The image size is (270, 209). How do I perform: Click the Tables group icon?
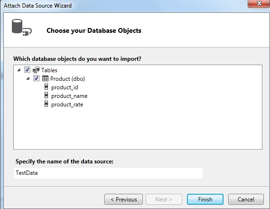point(36,70)
